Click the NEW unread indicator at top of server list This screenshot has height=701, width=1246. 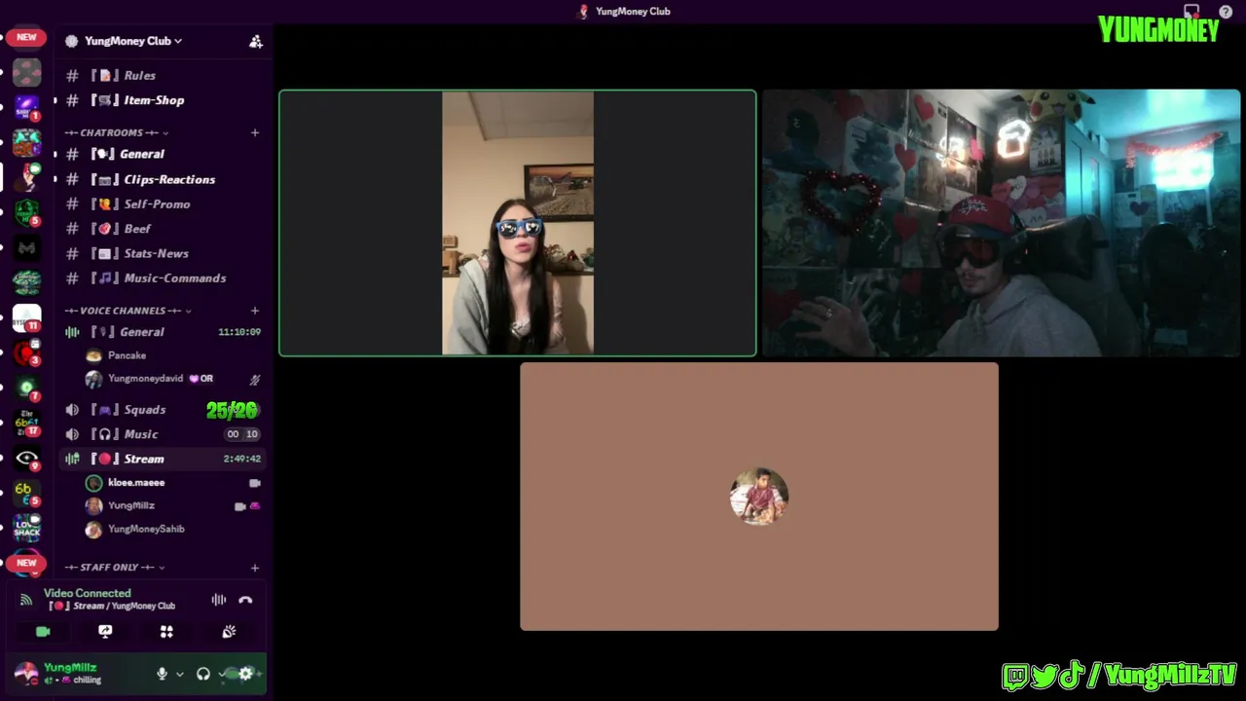pos(26,38)
